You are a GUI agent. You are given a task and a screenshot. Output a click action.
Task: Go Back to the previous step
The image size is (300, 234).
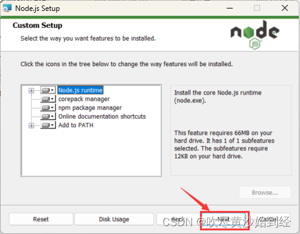click(x=178, y=219)
